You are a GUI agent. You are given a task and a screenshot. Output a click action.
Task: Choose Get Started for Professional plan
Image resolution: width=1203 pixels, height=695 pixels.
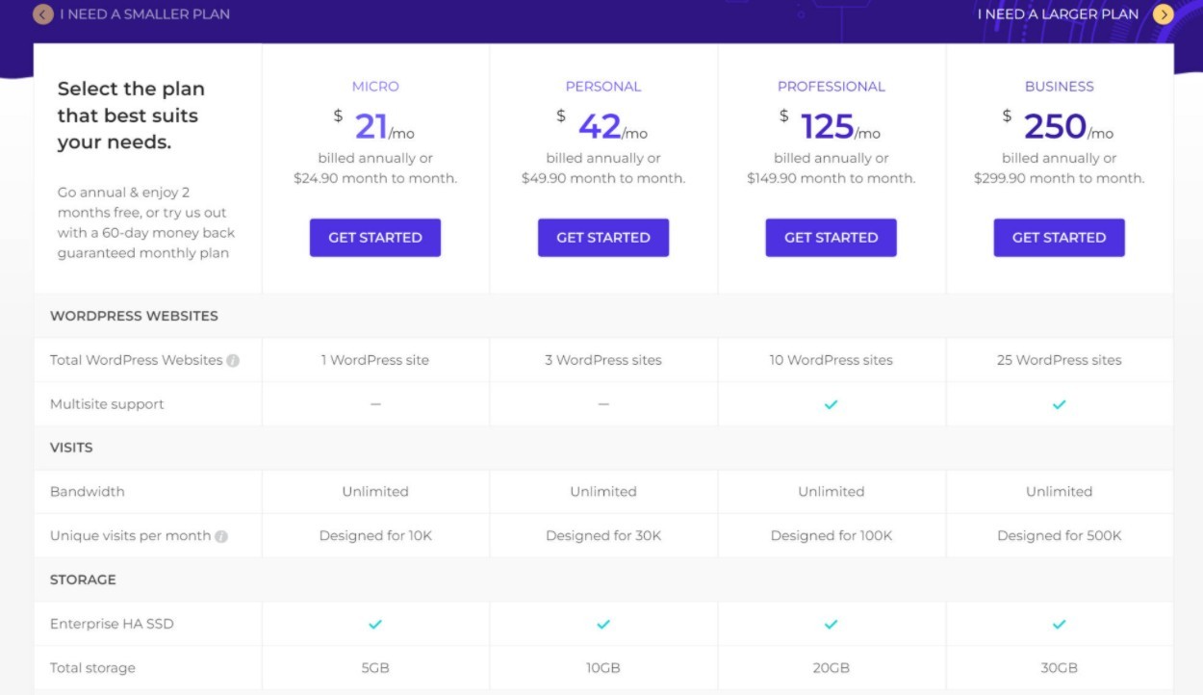tap(831, 238)
